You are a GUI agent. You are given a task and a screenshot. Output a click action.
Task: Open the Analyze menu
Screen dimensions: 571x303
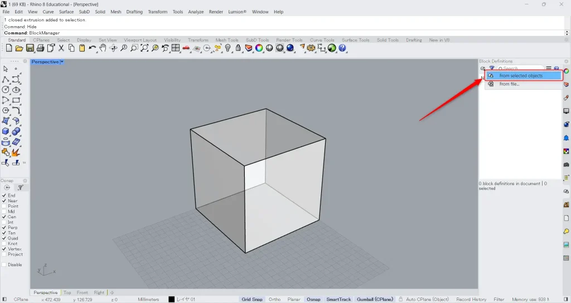pos(196,12)
